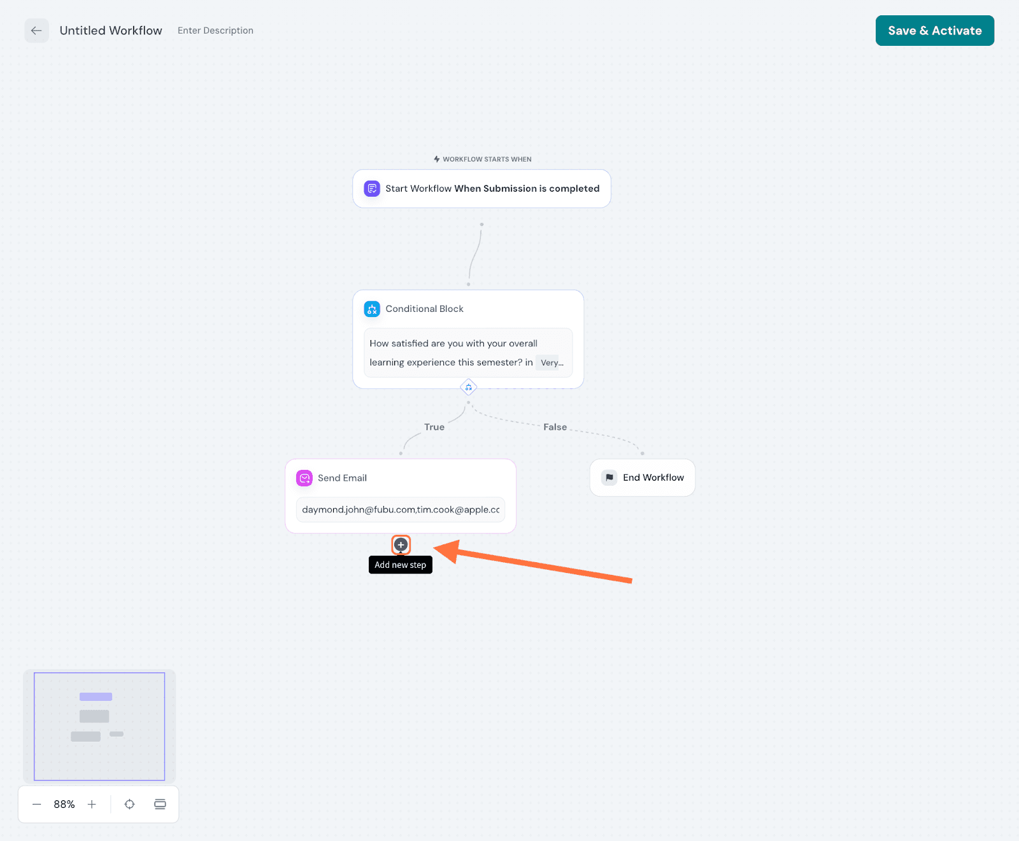Click the diamond branch connector icon

(469, 387)
